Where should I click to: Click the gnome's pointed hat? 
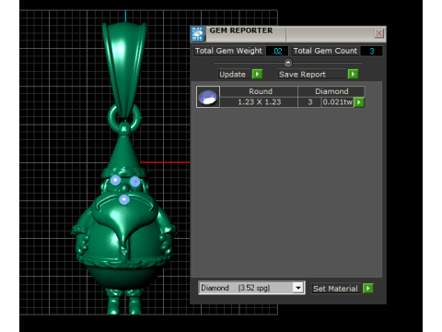coord(123,154)
